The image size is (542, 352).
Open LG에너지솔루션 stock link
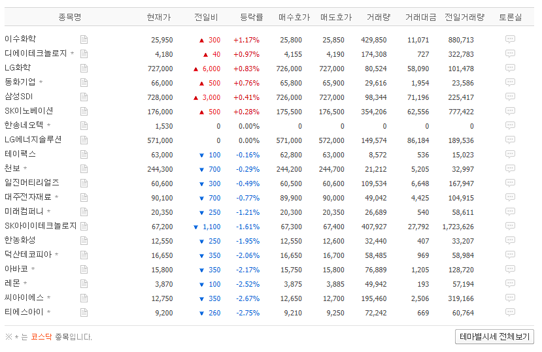pos(33,140)
